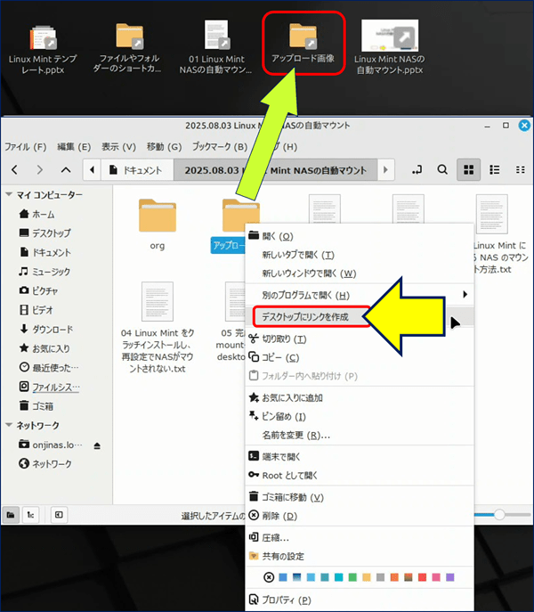534x612 pixels.
Task: Choose ピン留め (I) entry
Action: click(359, 416)
